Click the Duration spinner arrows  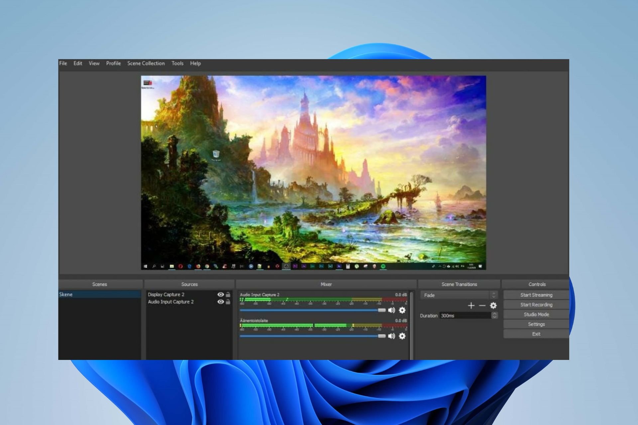click(x=494, y=315)
